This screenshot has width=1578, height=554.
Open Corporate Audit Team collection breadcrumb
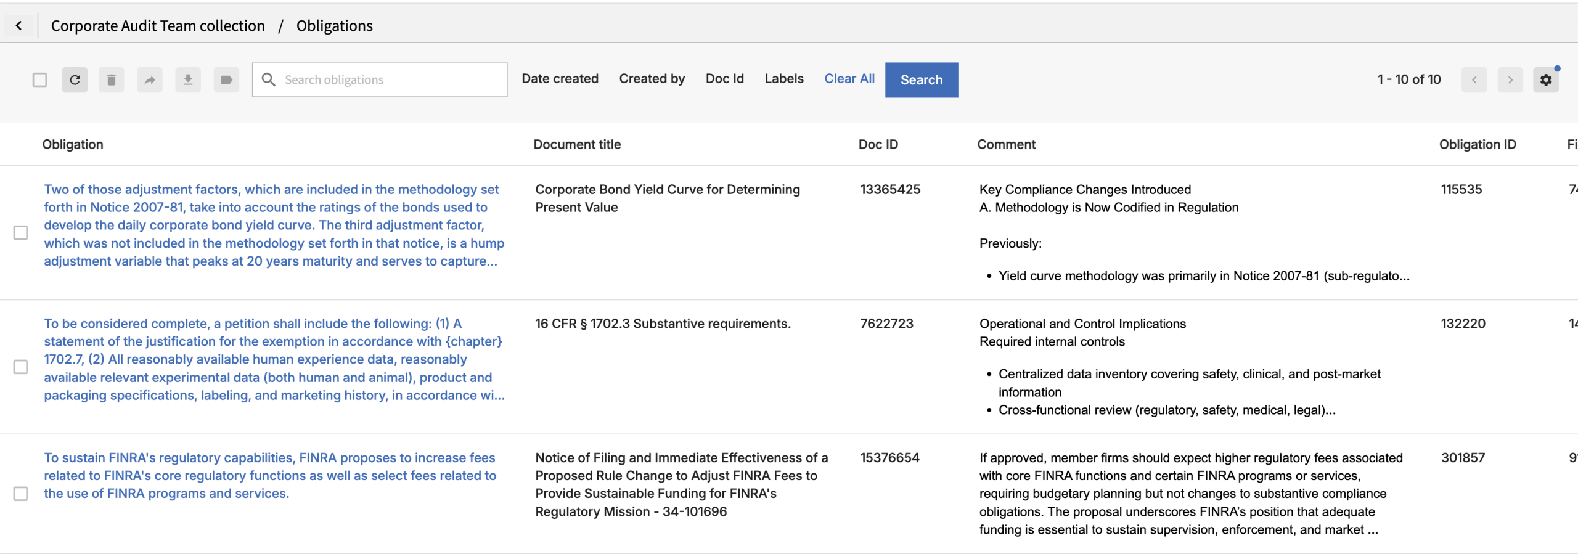coord(158,26)
